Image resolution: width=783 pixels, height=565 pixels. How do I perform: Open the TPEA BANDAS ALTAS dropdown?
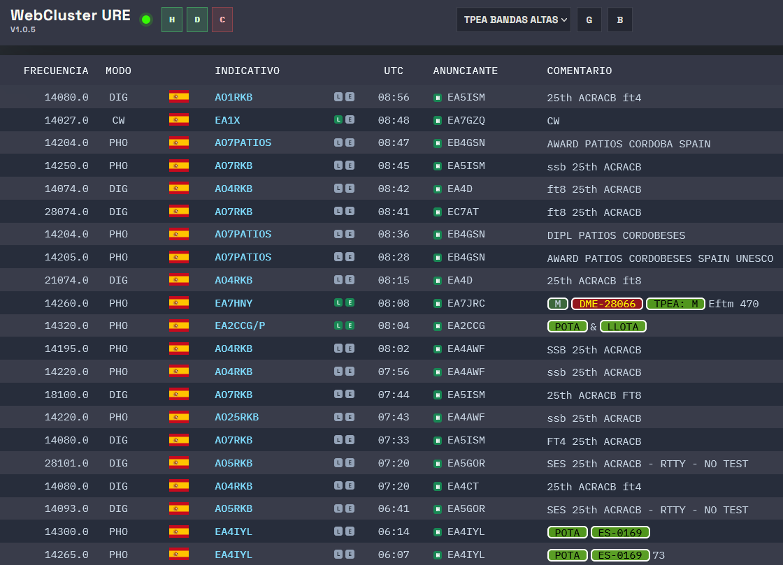(x=514, y=20)
